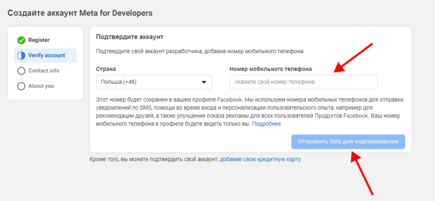Go to the About you step label

(41, 86)
